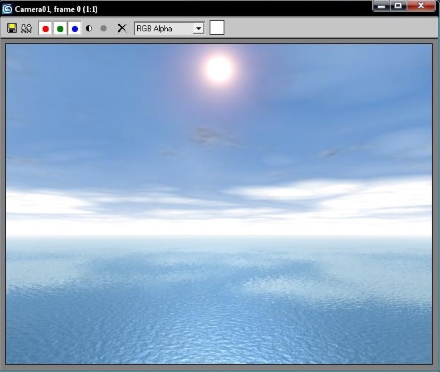Viewport: 440px width, 372px height.
Task: Minimize the Camera01 frame window
Action: click(x=381, y=5)
